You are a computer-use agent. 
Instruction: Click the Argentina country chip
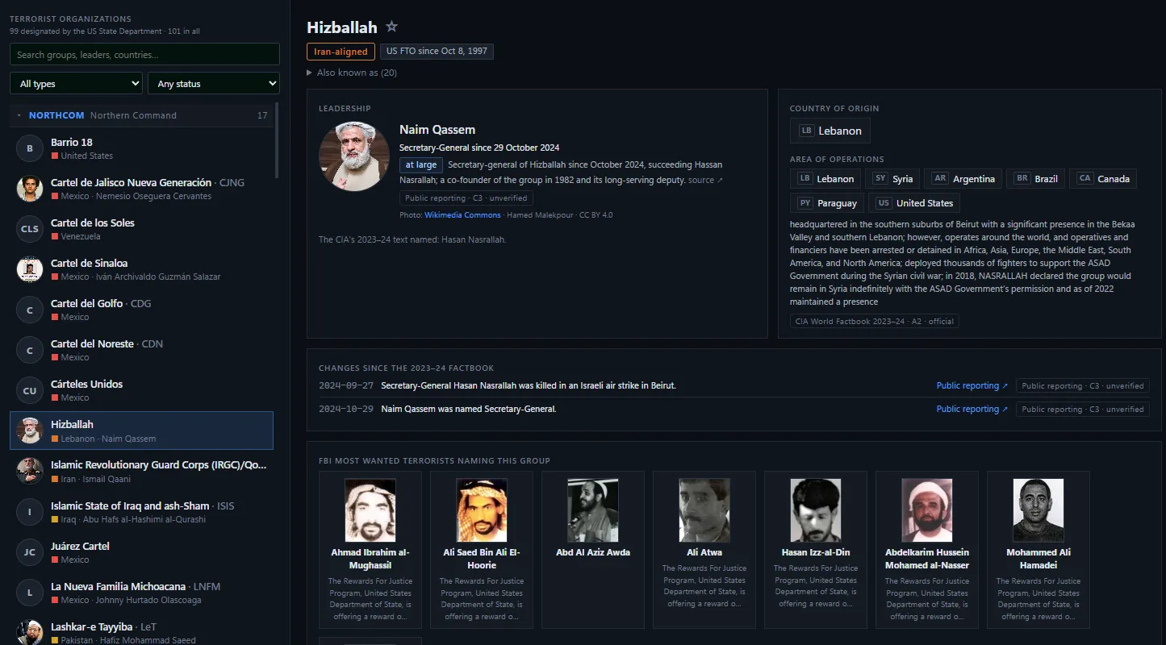coord(963,179)
